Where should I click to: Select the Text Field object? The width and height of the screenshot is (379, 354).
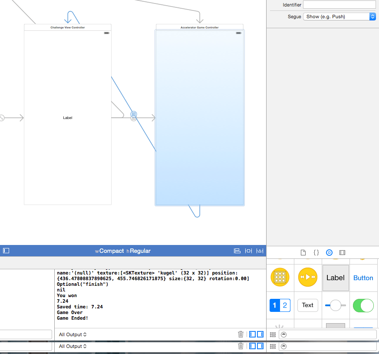pos(308,305)
